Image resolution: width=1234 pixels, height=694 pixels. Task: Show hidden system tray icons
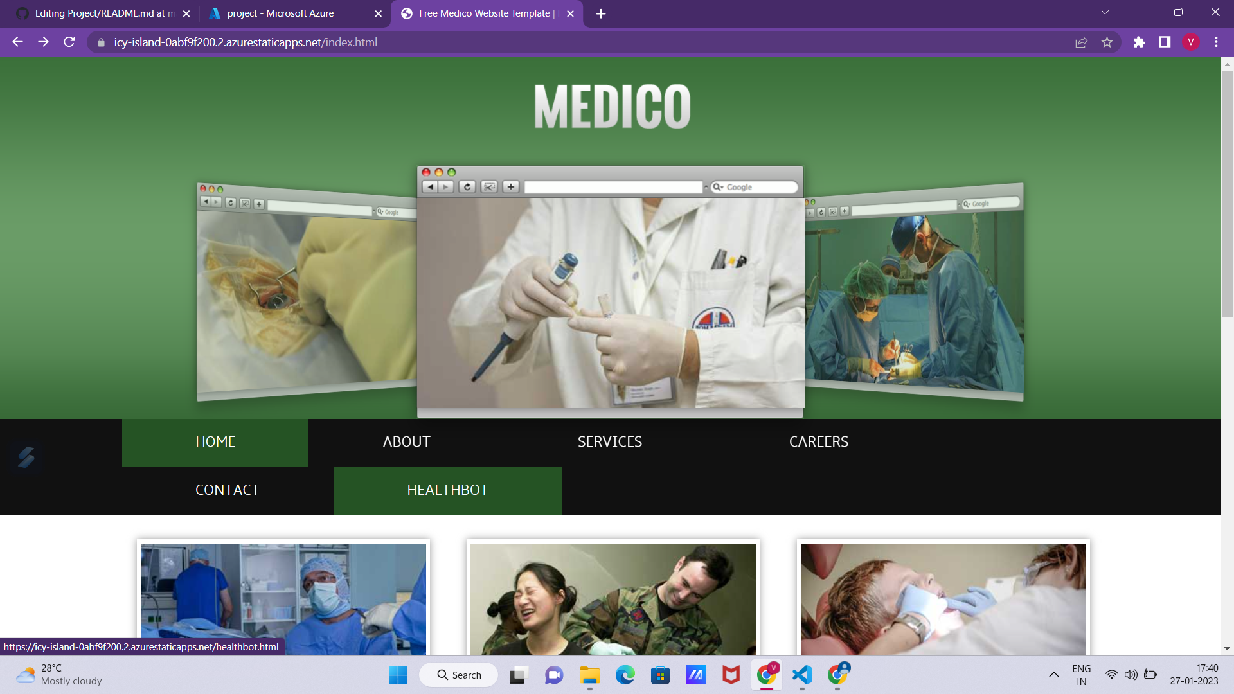1054,675
